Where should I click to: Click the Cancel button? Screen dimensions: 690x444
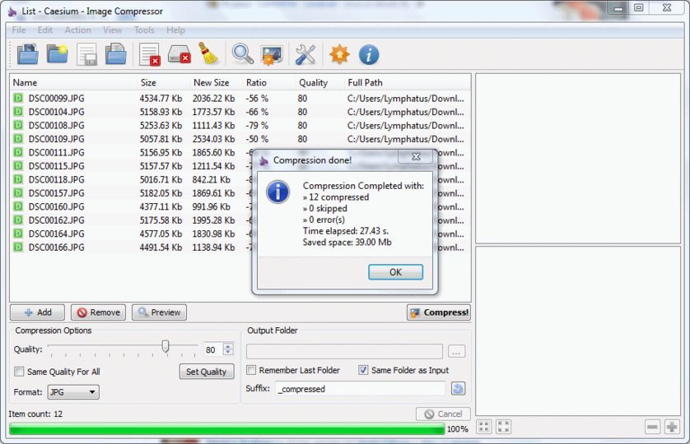coord(443,414)
